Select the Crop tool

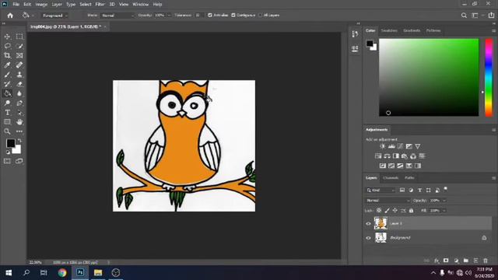[7, 55]
